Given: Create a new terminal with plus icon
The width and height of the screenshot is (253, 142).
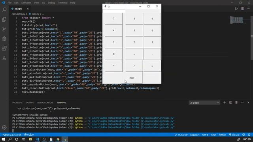Looking at the screenshot, I should (x=225, y=103).
